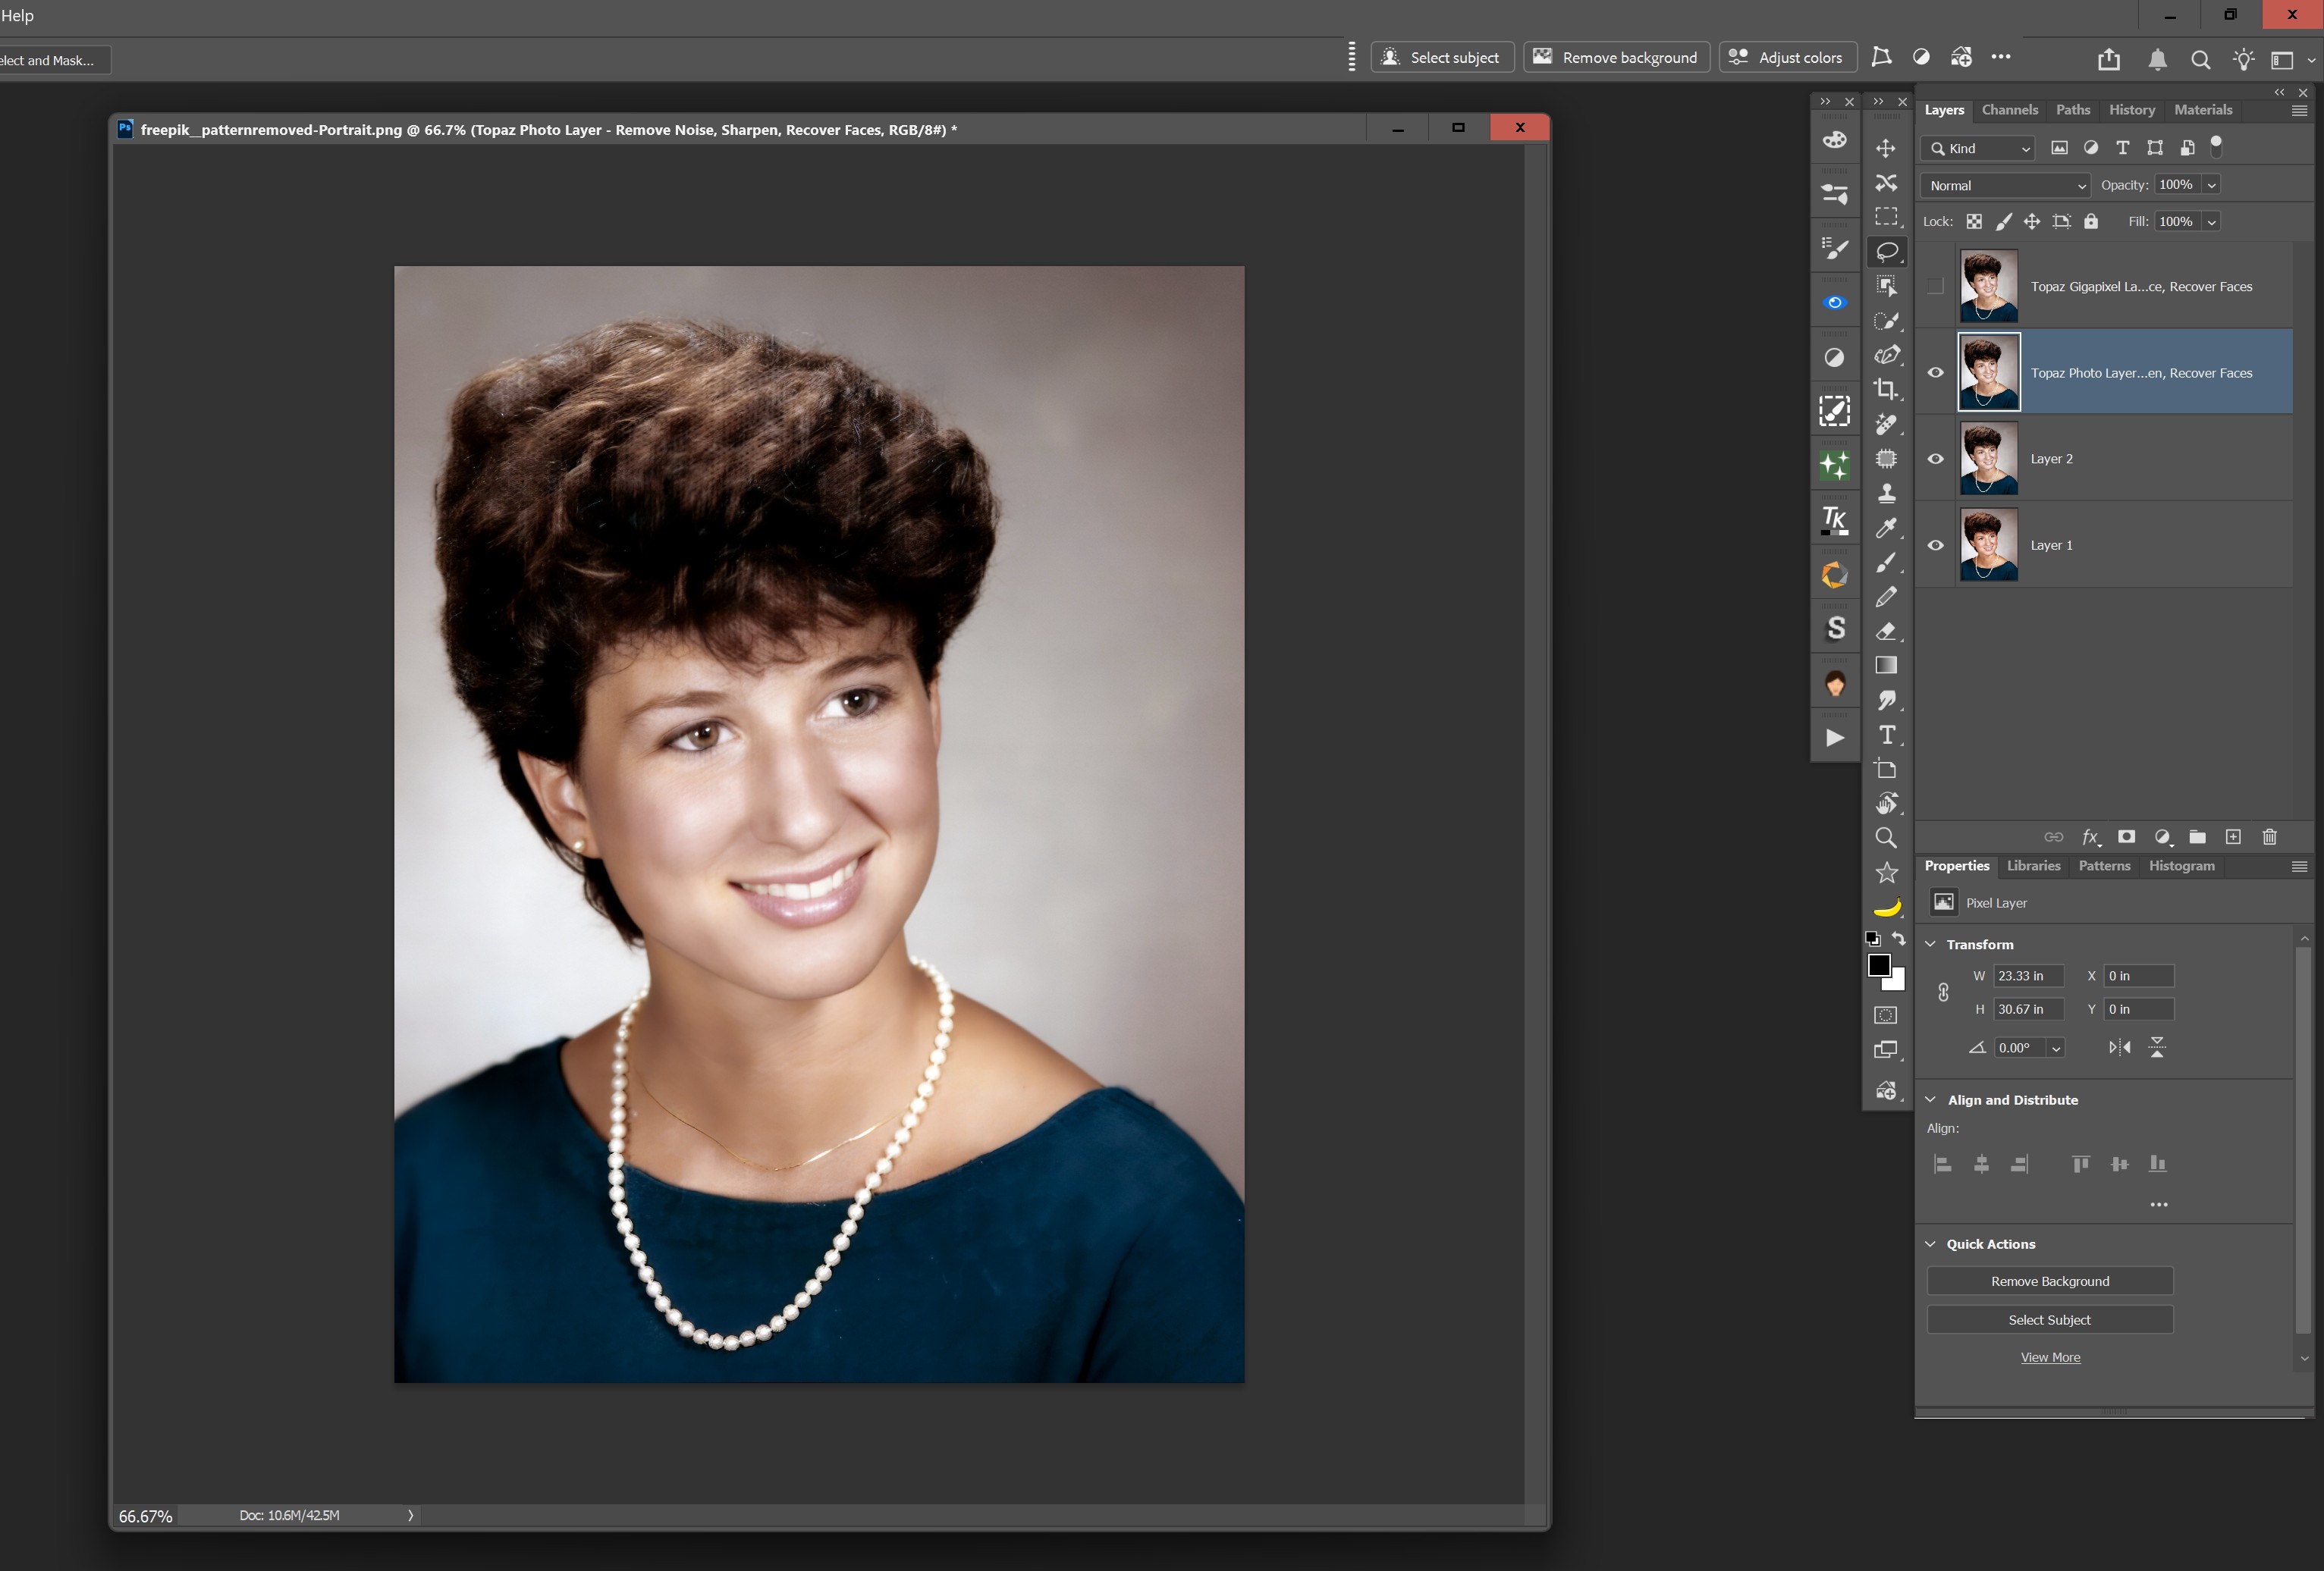This screenshot has height=1571, width=2324.
Task: Select the Move tool
Action: 1885,148
